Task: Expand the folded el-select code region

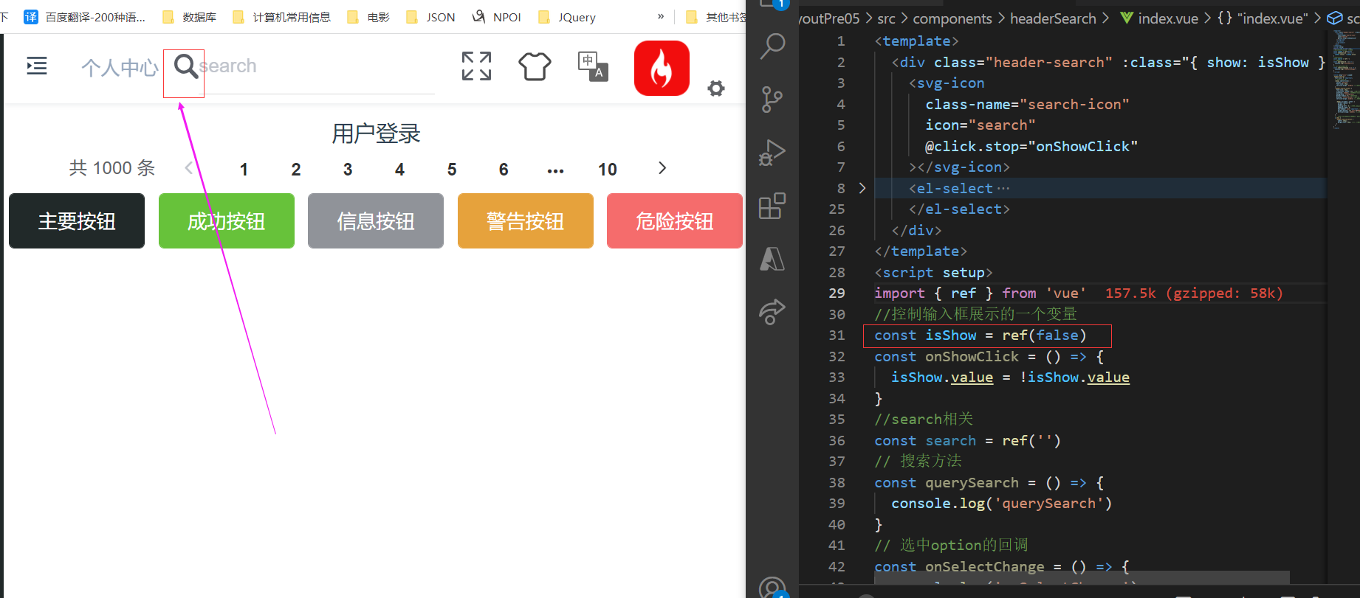Action: (862, 189)
